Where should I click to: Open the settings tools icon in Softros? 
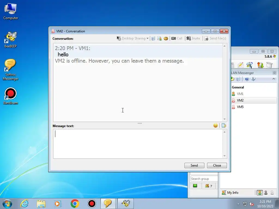[250, 65]
